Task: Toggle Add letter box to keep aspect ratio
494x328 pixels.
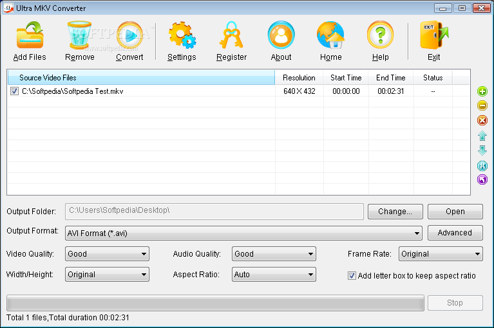Action: coord(352,276)
